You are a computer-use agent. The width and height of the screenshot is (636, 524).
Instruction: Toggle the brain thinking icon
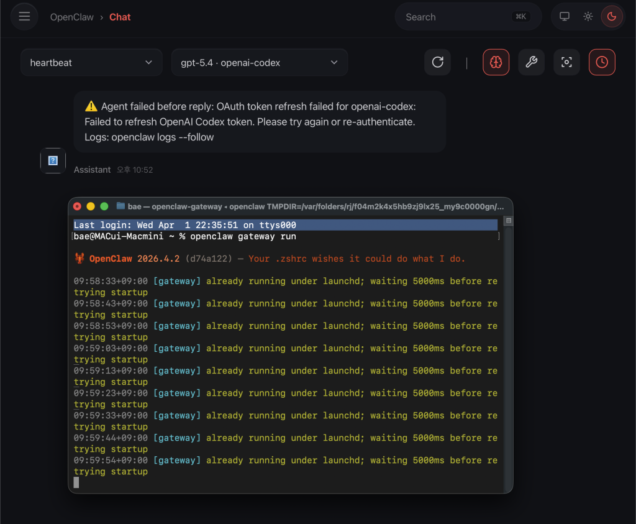(496, 62)
